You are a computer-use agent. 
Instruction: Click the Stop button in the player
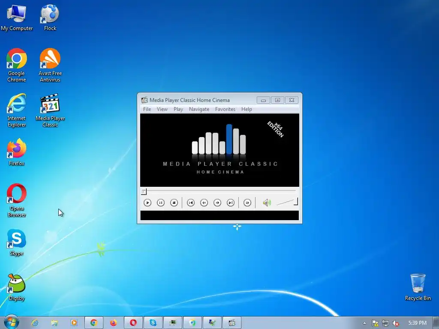pyautogui.click(x=174, y=203)
